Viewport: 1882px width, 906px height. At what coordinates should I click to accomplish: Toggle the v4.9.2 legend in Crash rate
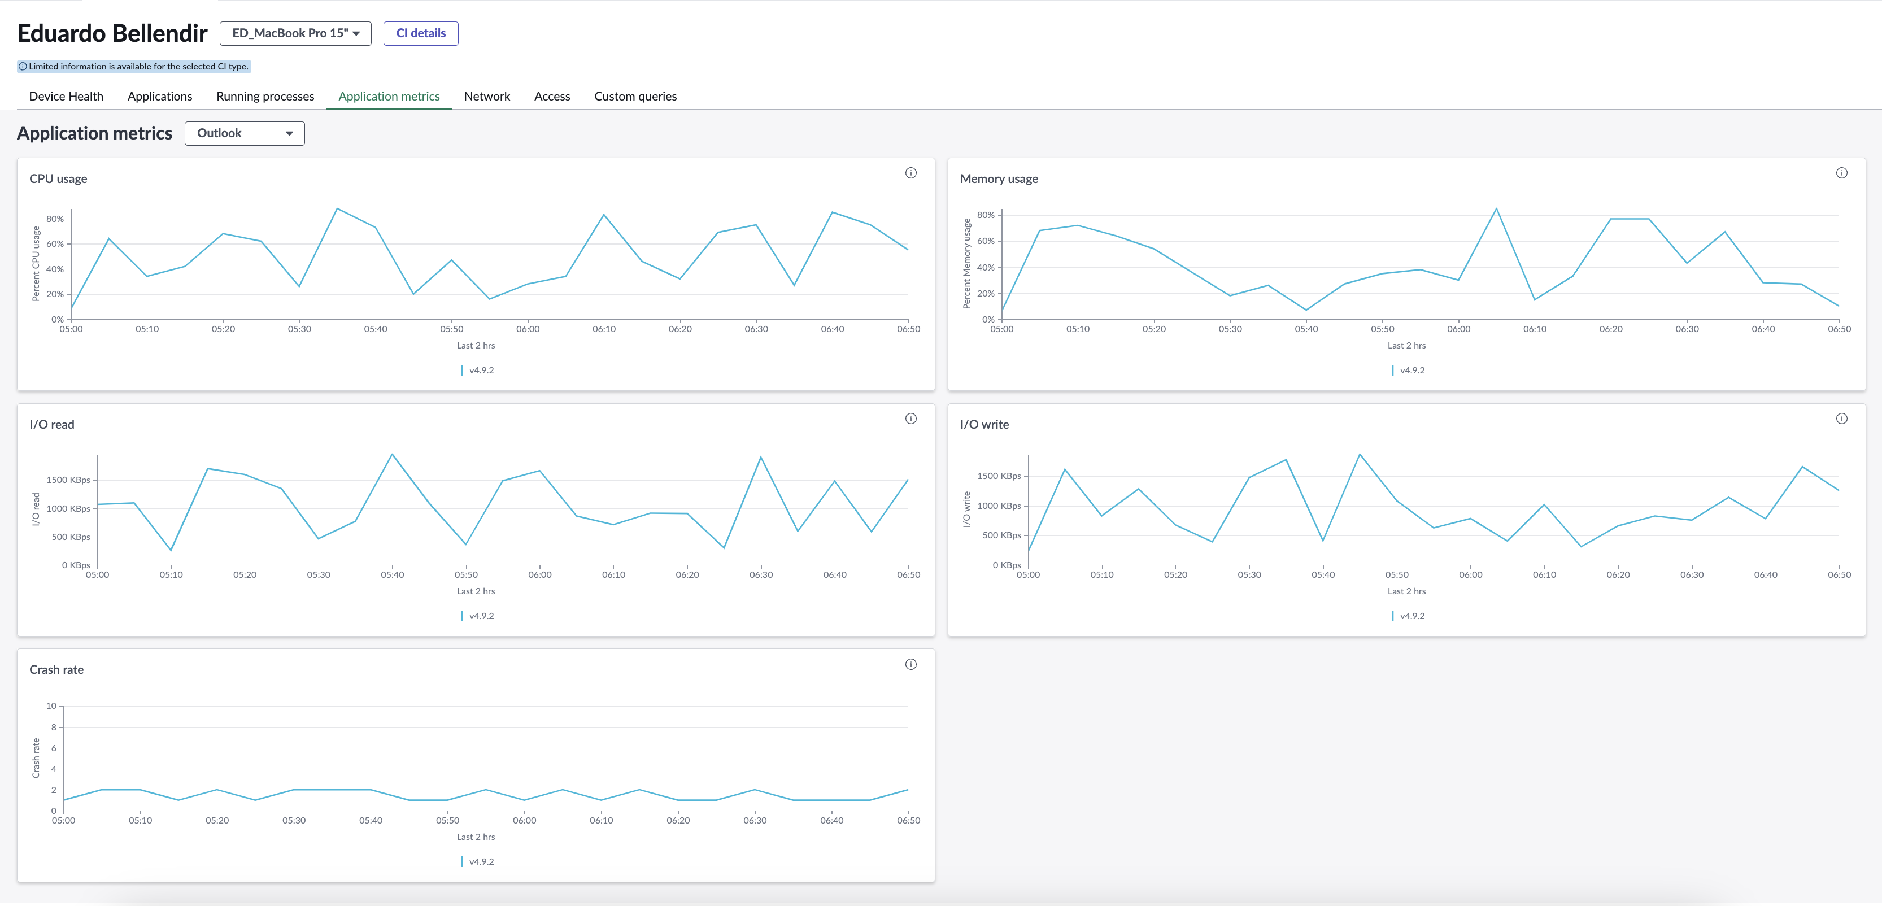click(477, 861)
